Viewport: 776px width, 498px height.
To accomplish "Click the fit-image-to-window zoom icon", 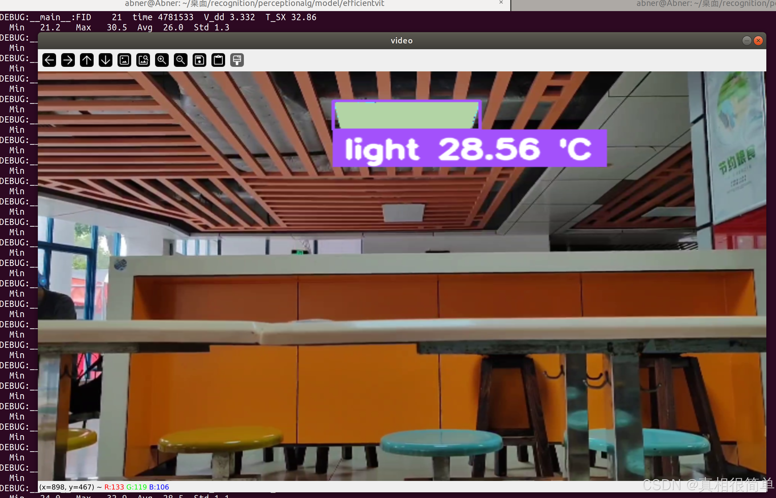I will [143, 60].
